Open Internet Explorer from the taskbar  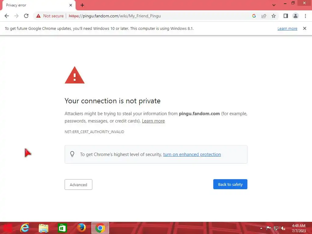click(x=24, y=228)
